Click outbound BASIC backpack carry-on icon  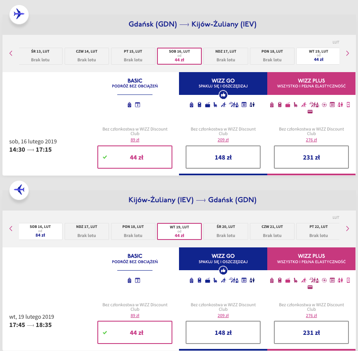(x=129, y=105)
